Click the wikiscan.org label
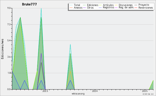The image size is (156, 96). coord(78,94)
